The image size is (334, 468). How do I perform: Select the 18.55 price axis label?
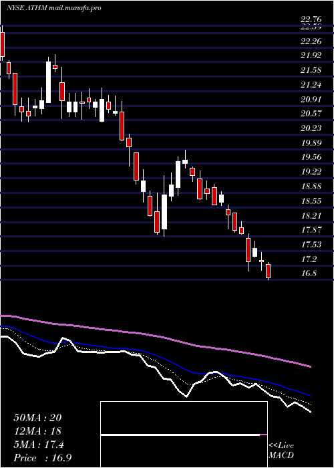click(x=311, y=201)
